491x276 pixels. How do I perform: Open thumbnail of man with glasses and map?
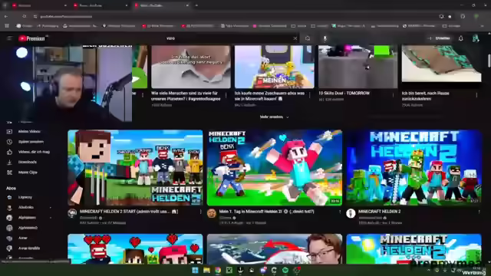pyautogui.click(x=275, y=248)
